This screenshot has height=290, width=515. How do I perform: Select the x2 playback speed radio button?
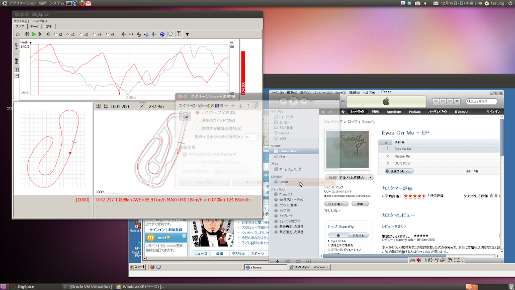click(x=81, y=34)
